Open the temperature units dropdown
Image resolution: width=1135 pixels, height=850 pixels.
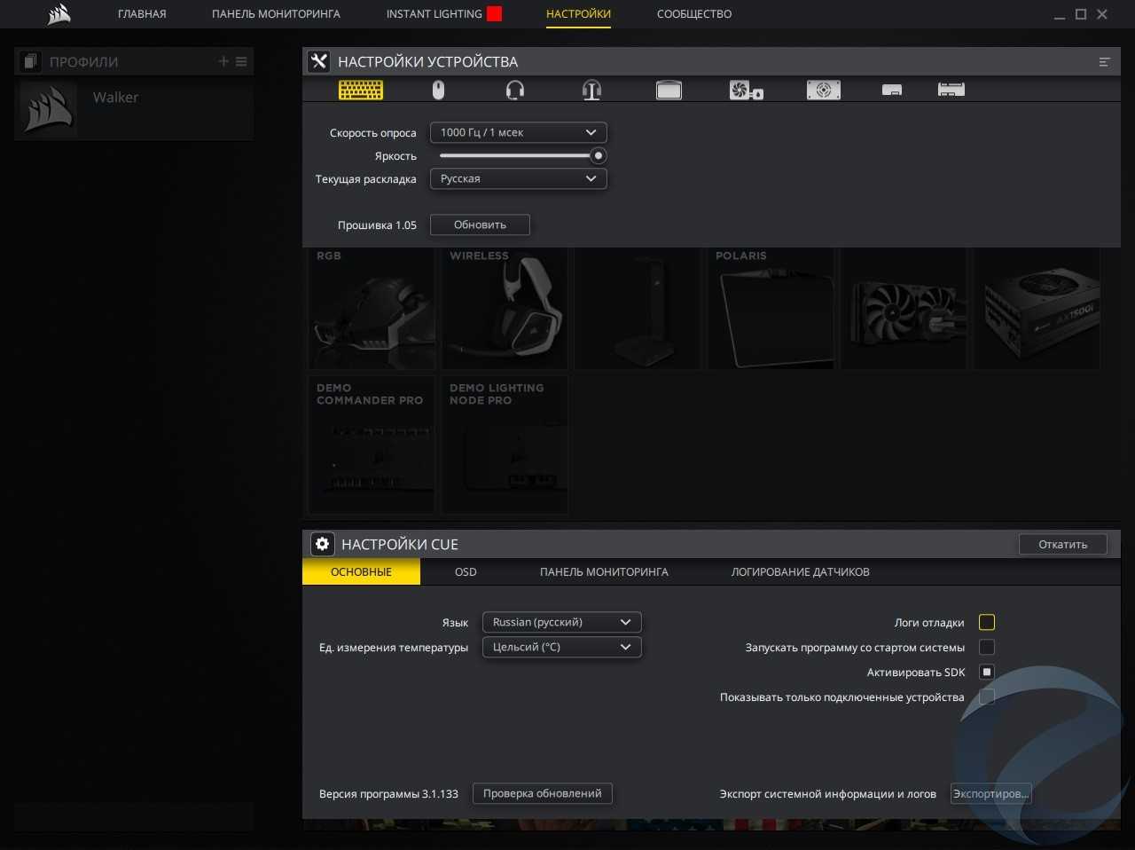[x=561, y=647]
